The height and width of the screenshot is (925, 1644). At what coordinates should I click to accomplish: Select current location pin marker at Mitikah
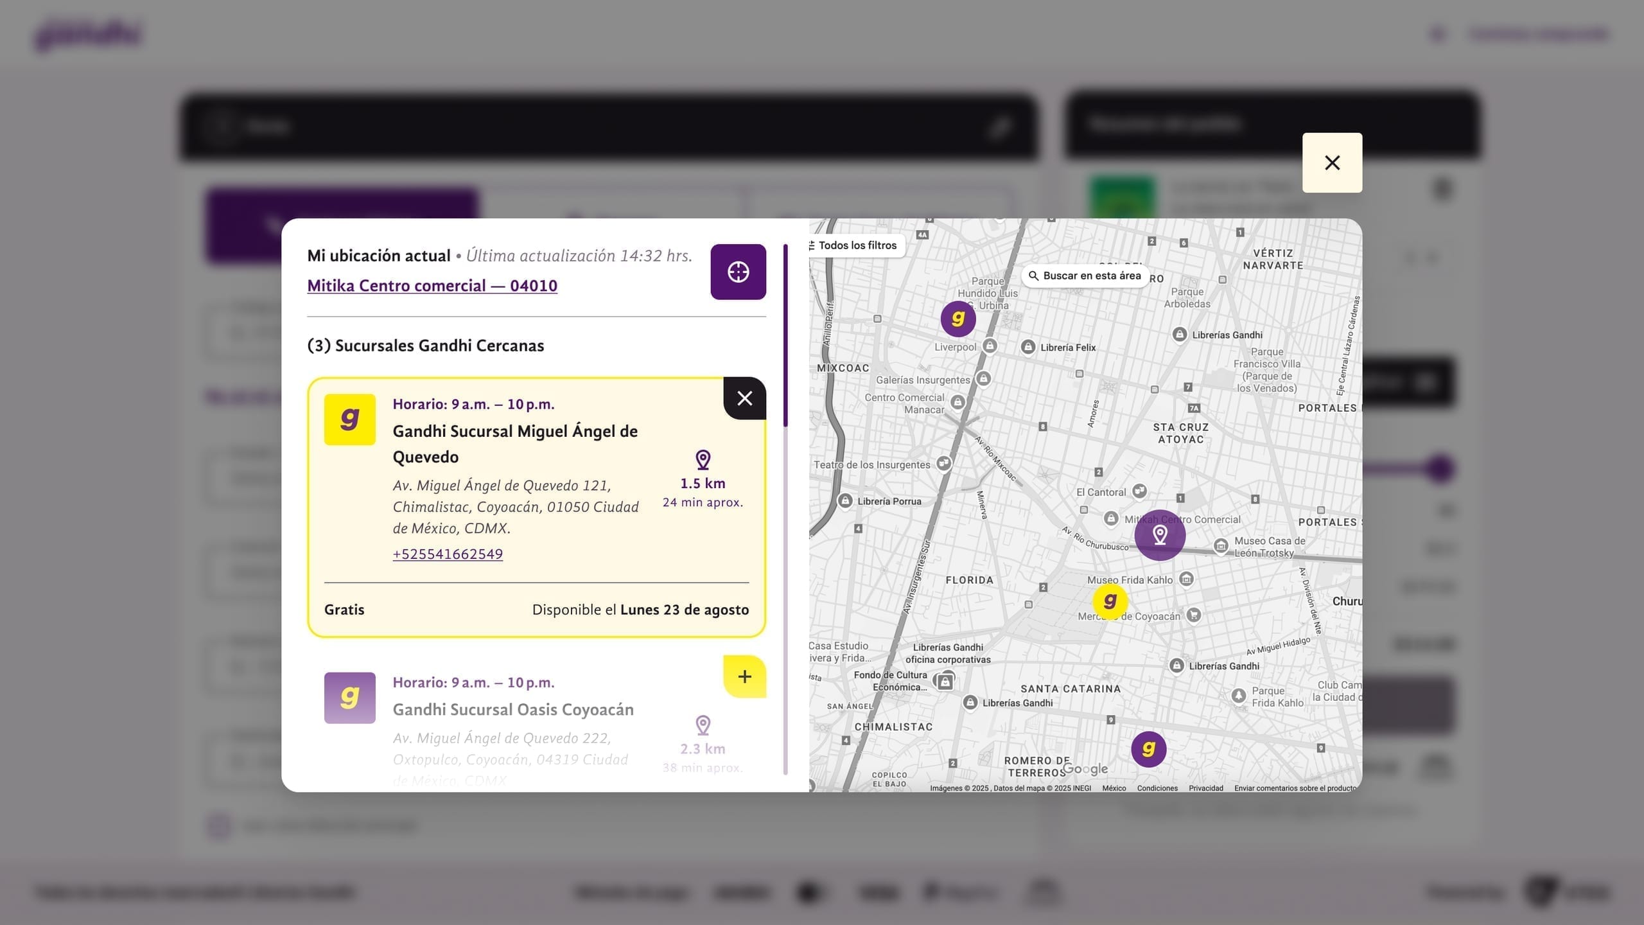1160,534
